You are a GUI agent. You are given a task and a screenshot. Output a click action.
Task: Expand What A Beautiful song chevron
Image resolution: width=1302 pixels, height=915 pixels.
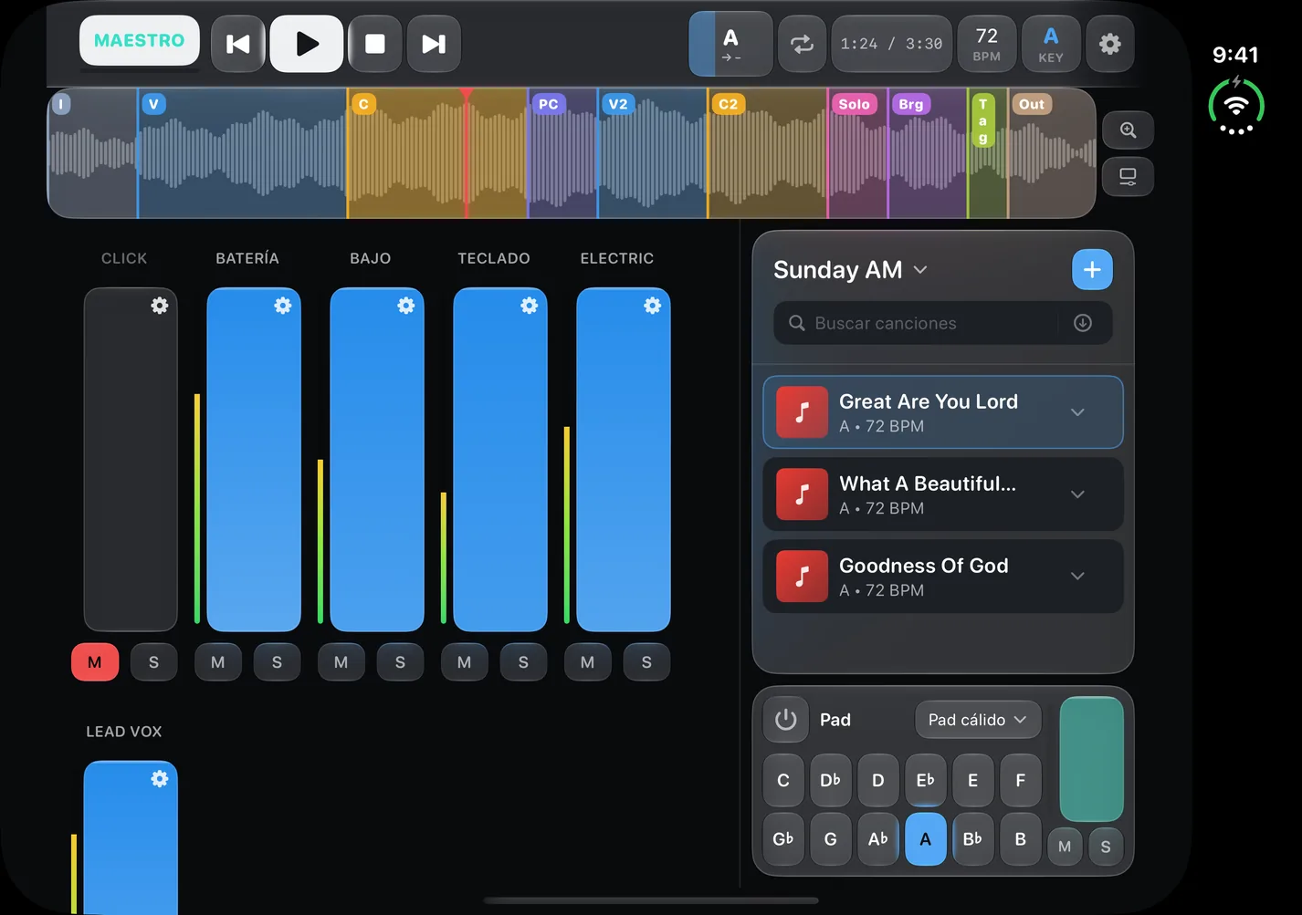click(x=1077, y=494)
